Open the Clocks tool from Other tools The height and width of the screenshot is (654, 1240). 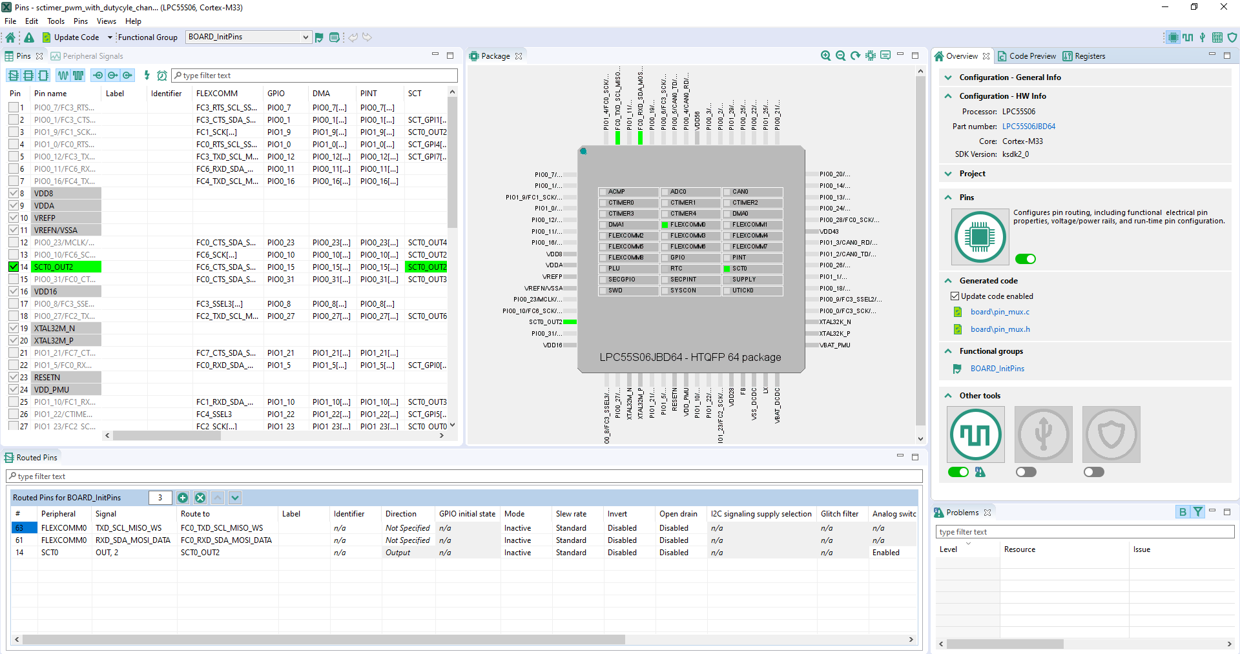click(x=975, y=434)
